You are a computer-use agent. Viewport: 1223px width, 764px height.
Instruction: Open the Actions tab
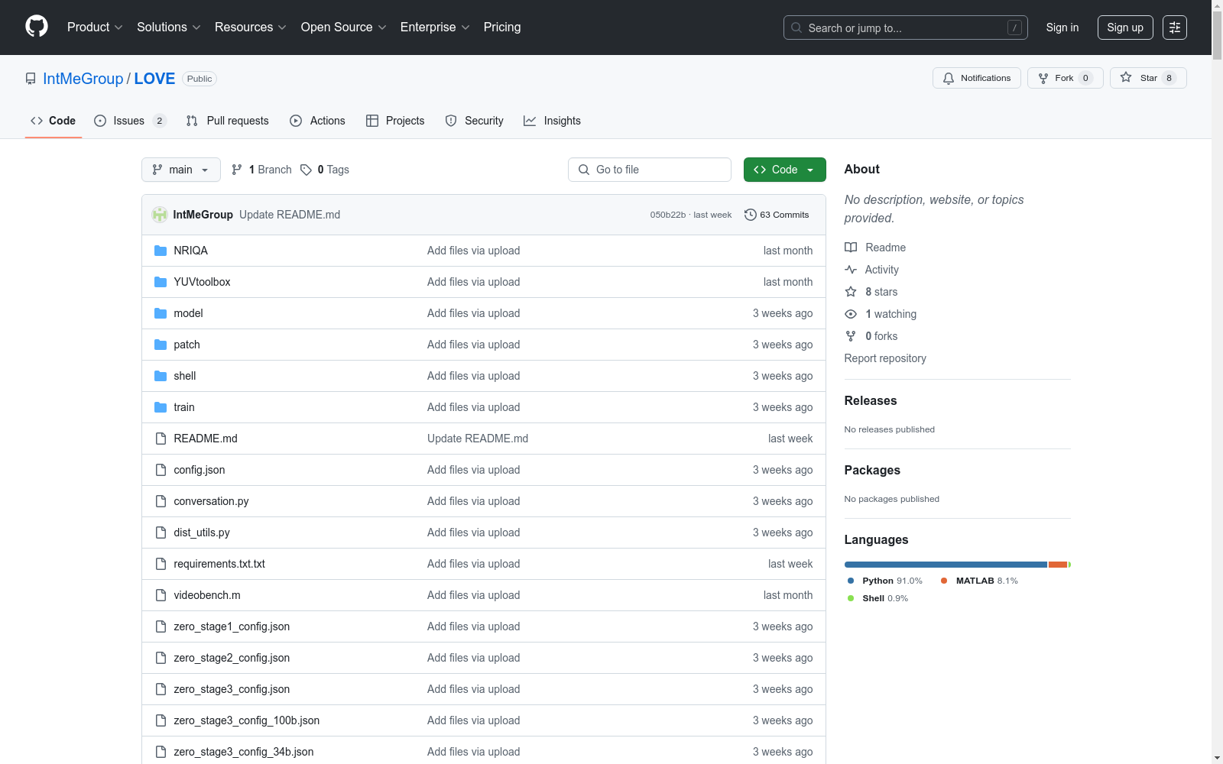[318, 121]
